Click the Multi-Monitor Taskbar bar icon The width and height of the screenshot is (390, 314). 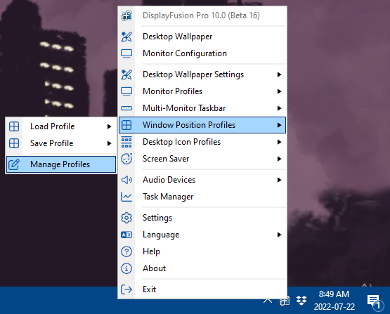[126, 108]
